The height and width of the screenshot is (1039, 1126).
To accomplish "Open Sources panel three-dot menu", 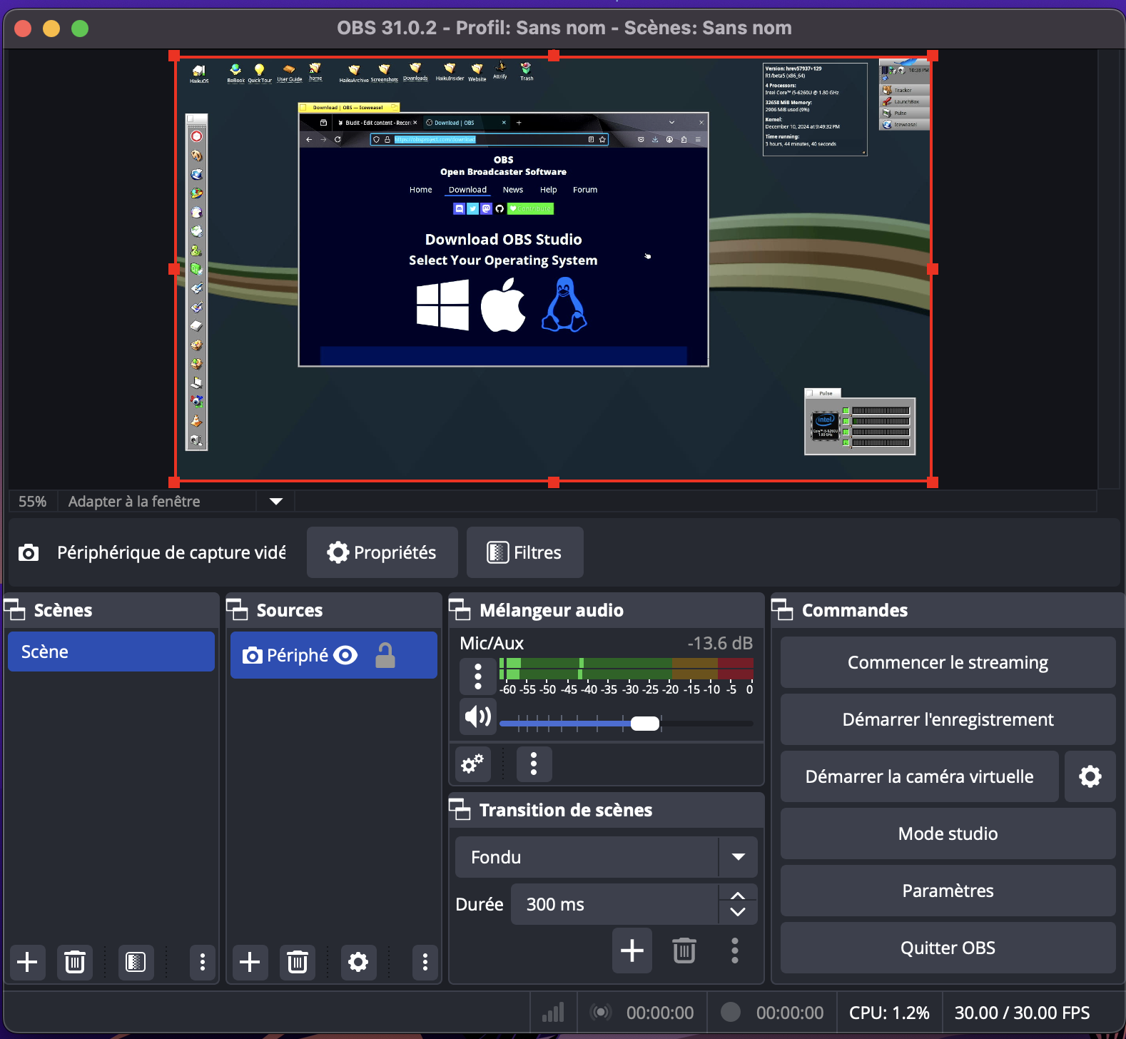I will [x=425, y=962].
